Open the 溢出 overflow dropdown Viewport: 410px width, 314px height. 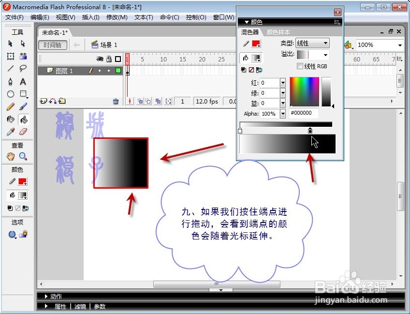(x=326, y=55)
